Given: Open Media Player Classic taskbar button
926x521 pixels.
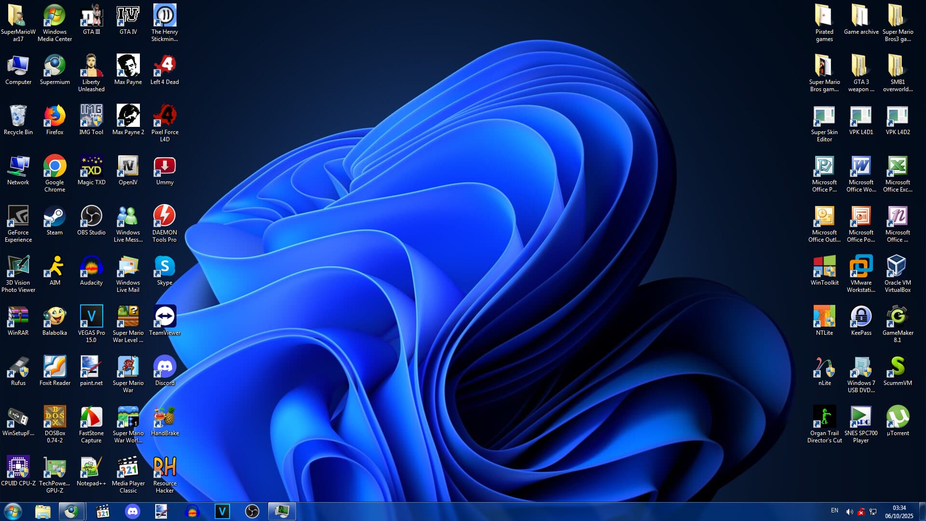Looking at the screenshot, I should pos(102,511).
